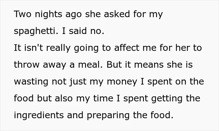This screenshot has height=131, width=219.
Task: Click the word "really" in third line
Action: 58,48
